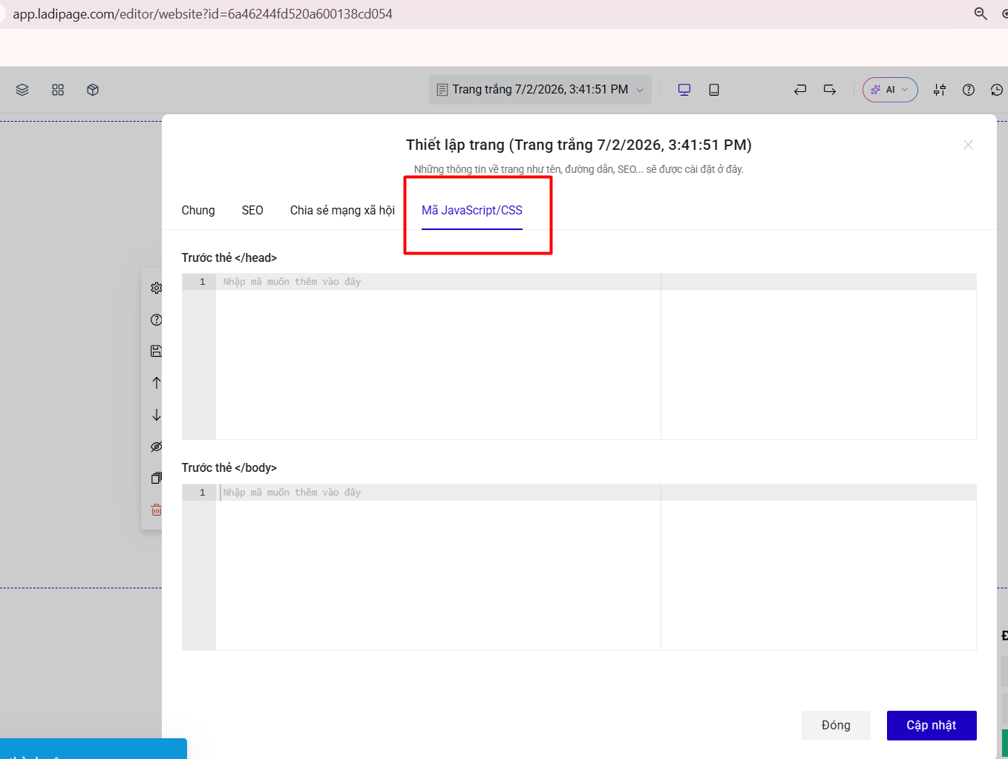Open the history clock icon
Image resolution: width=1008 pixels, height=759 pixels.
click(997, 90)
